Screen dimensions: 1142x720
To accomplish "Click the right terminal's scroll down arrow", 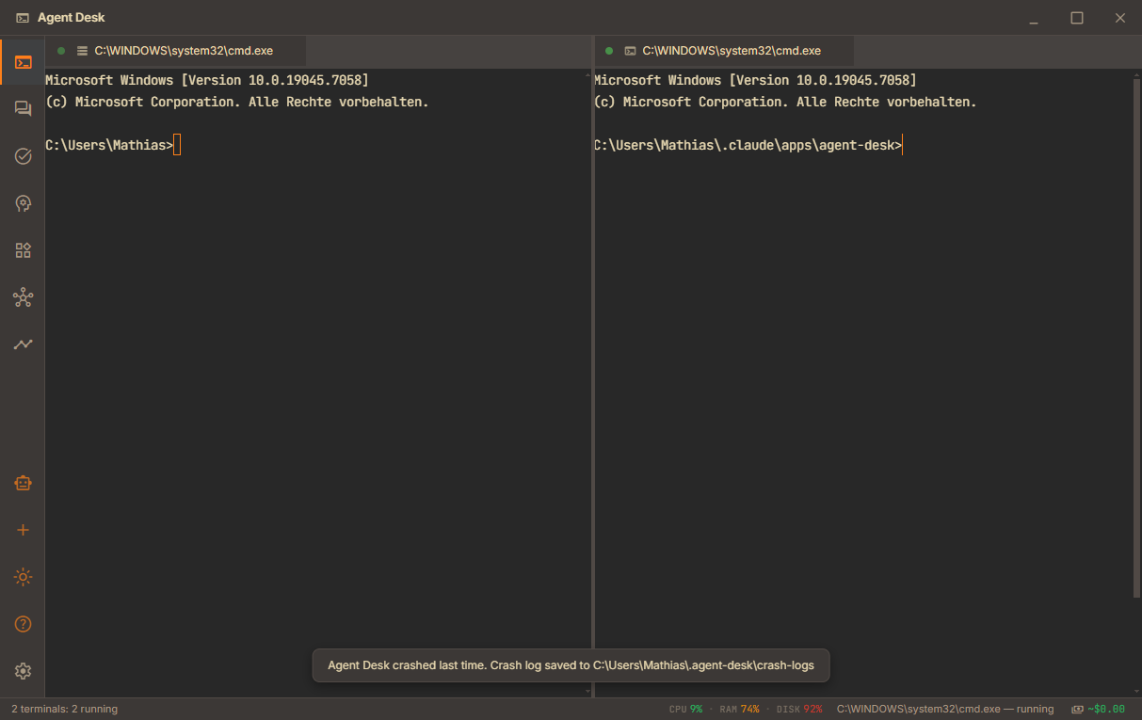I will pyautogui.click(x=1136, y=691).
